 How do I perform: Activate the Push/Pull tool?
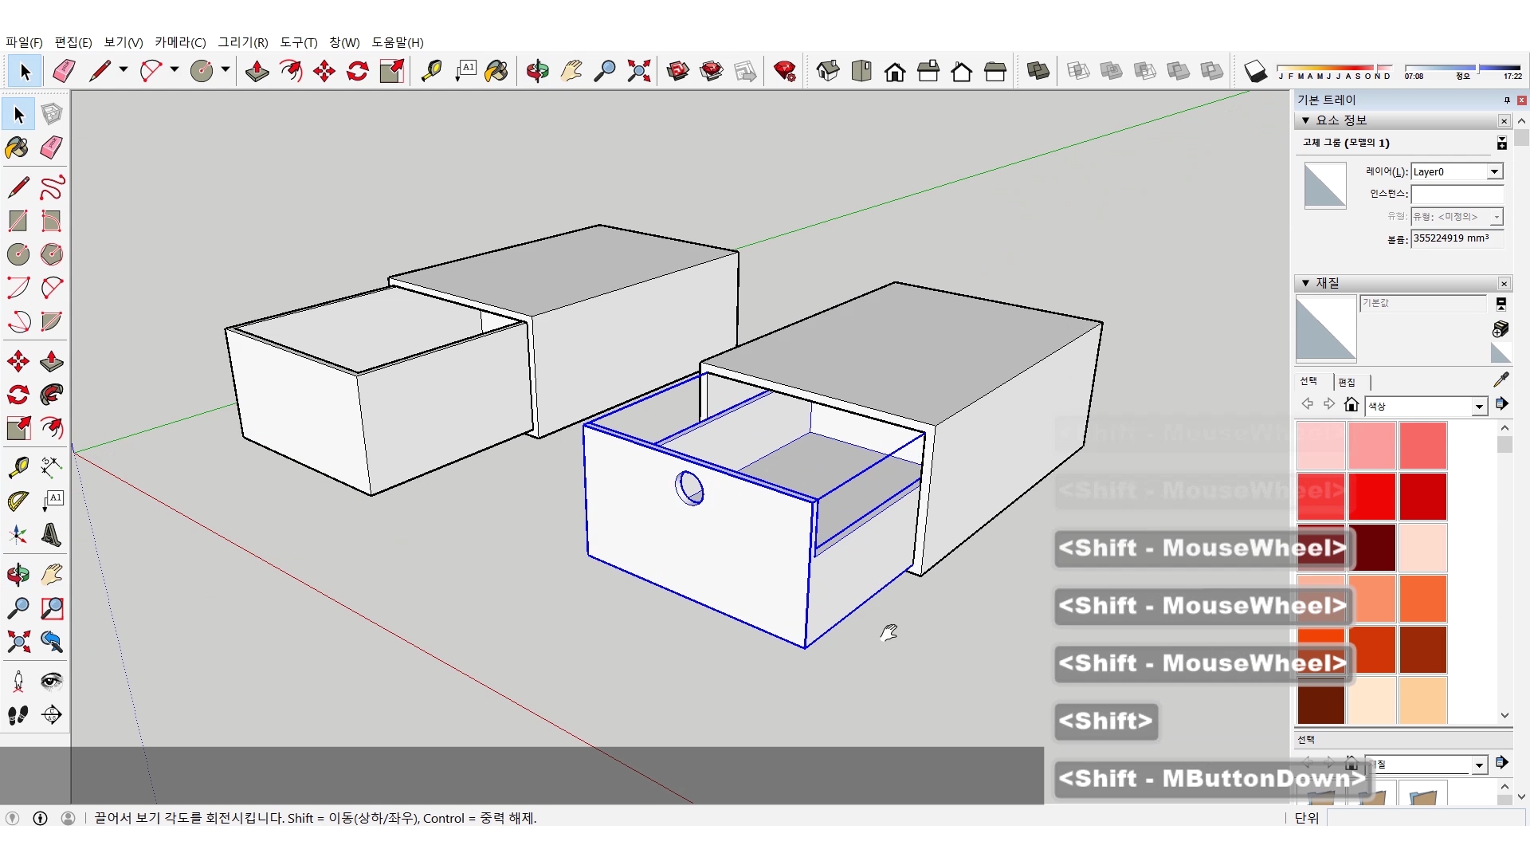[x=257, y=71]
